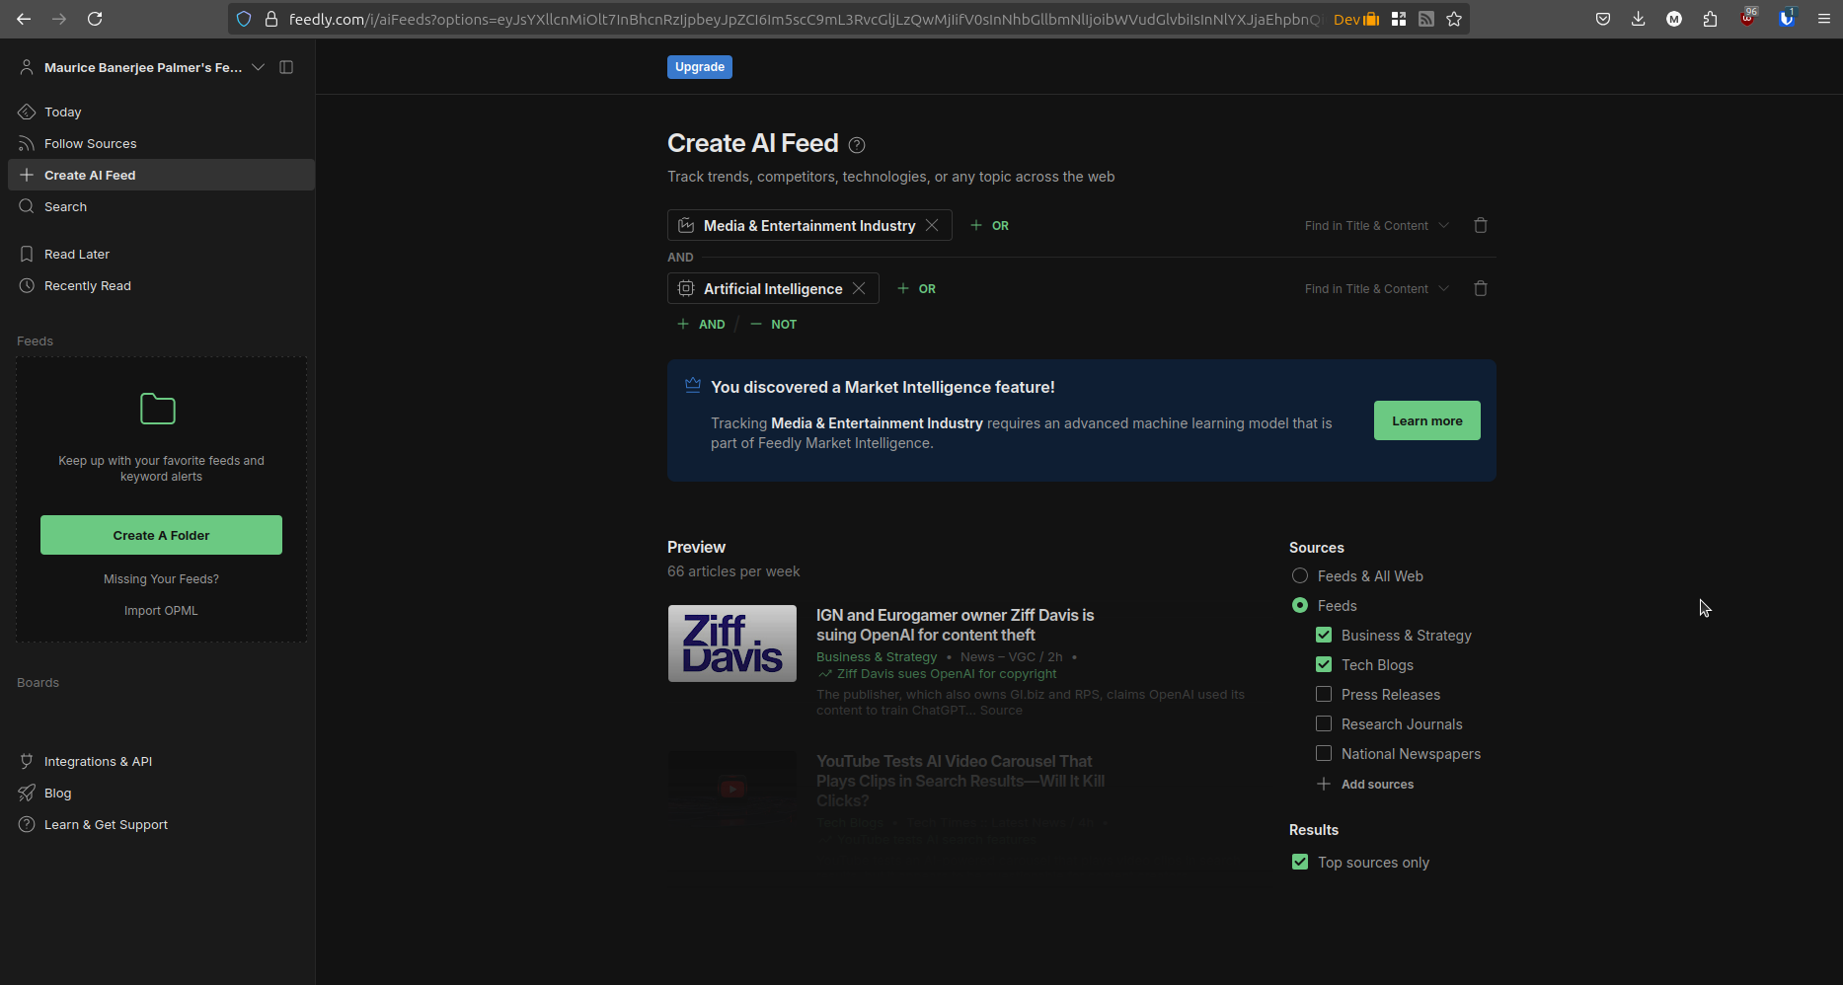Screen dimensions: 1843x985
Task: Click the grid icon in address bar
Action: click(x=1399, y=19)
